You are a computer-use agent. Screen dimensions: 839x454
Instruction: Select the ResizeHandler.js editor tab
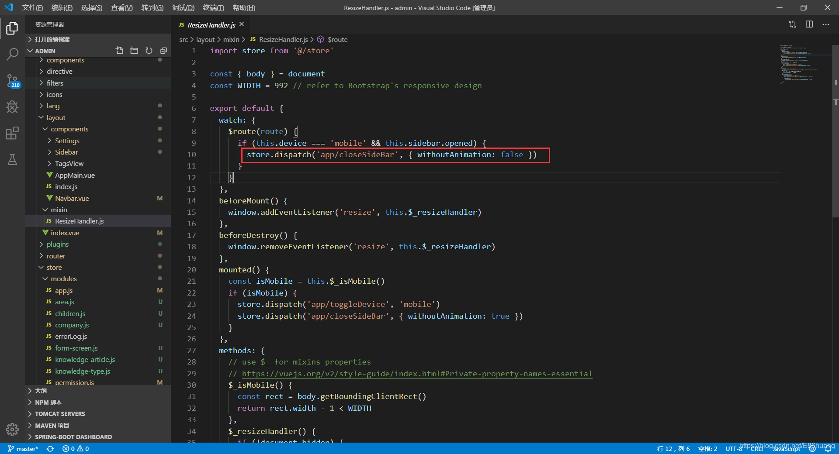point(211,25)
